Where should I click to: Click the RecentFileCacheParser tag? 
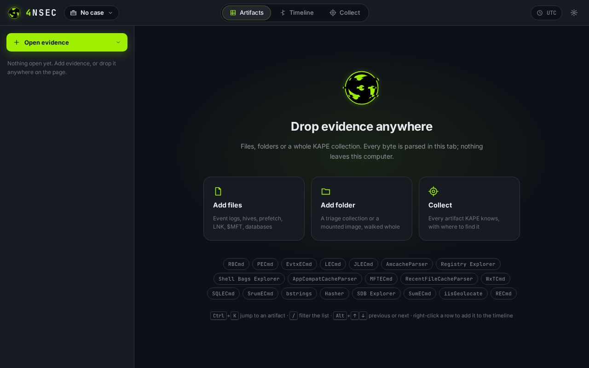click(x=439, y=279)
